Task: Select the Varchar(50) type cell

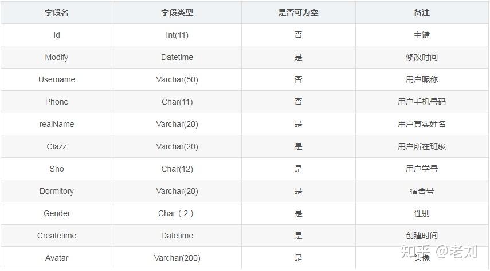Action: [177, 79]
